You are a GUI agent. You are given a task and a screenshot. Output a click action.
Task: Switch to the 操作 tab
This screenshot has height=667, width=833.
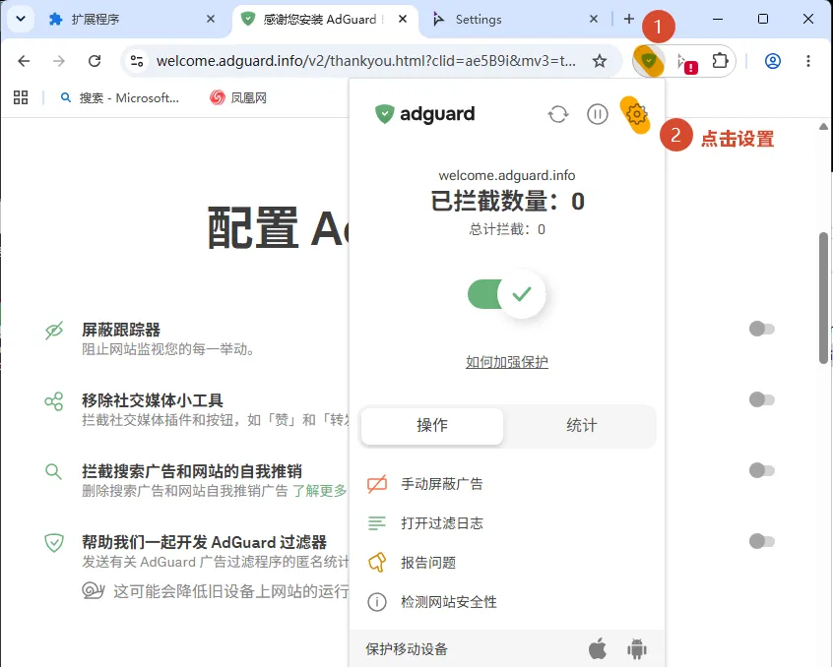click(x=432, y=426)
